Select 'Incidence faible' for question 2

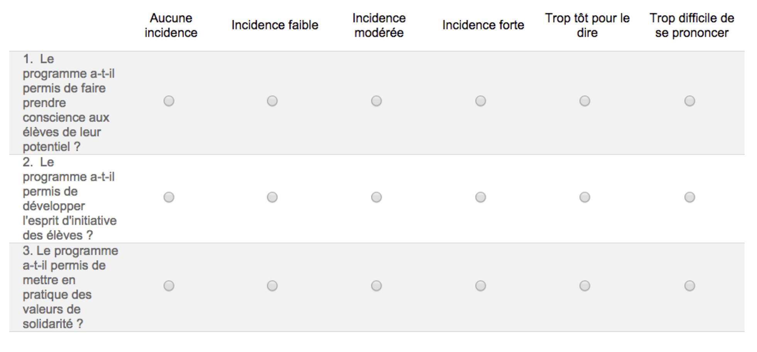pos(272,197)
